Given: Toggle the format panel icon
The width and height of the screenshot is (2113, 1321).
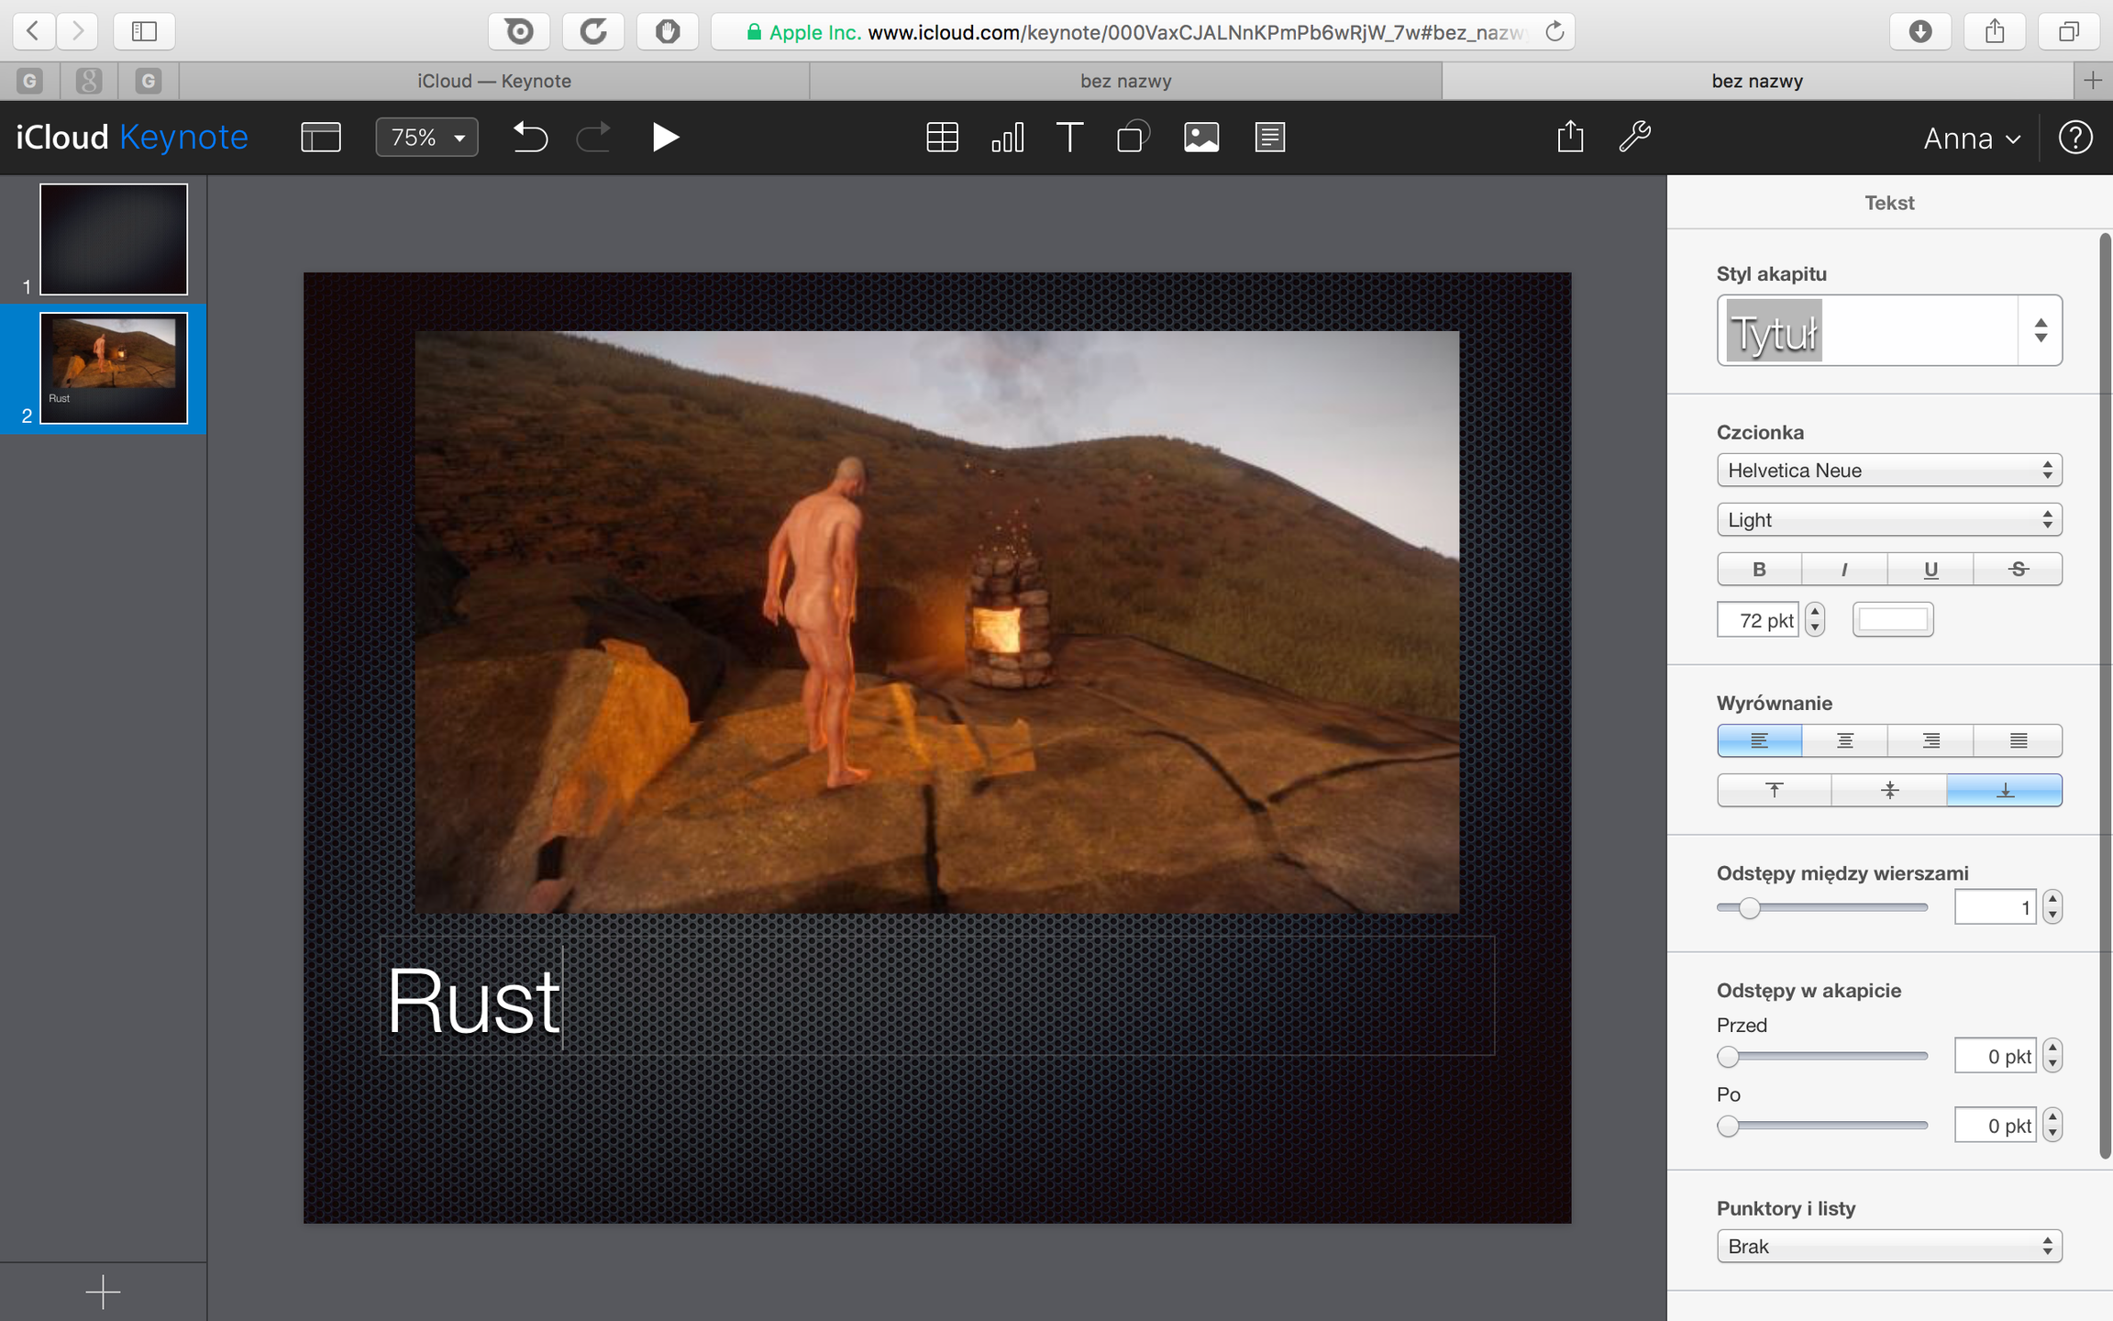Looking at the screenshot, I should tap(1270, 138).
